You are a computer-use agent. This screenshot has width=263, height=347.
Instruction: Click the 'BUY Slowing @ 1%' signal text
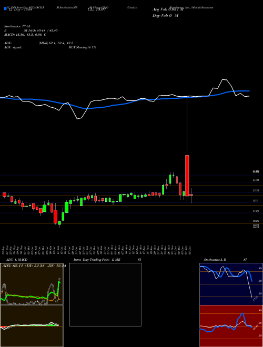83,47
